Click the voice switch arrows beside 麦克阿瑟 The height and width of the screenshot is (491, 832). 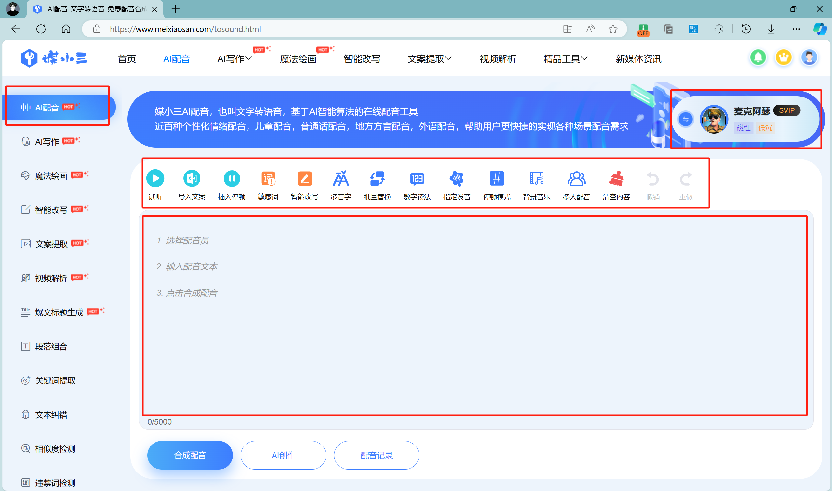[x=685, y=119]
